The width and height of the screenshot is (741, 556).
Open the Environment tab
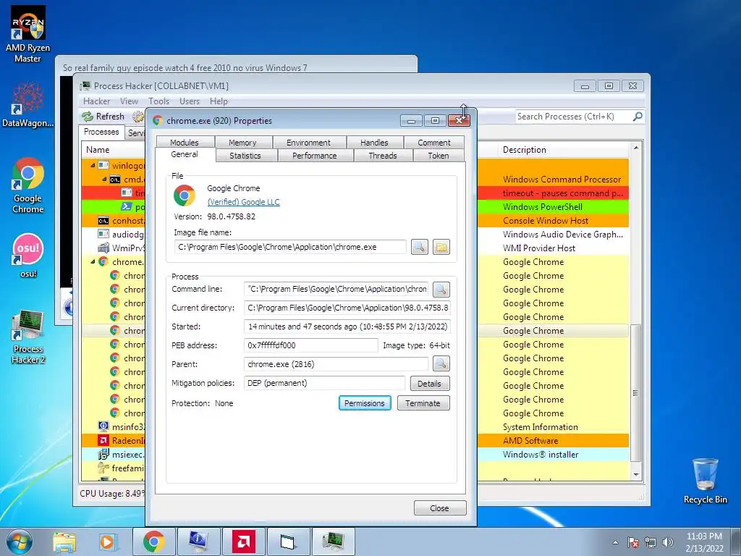(x=309, y=143)
